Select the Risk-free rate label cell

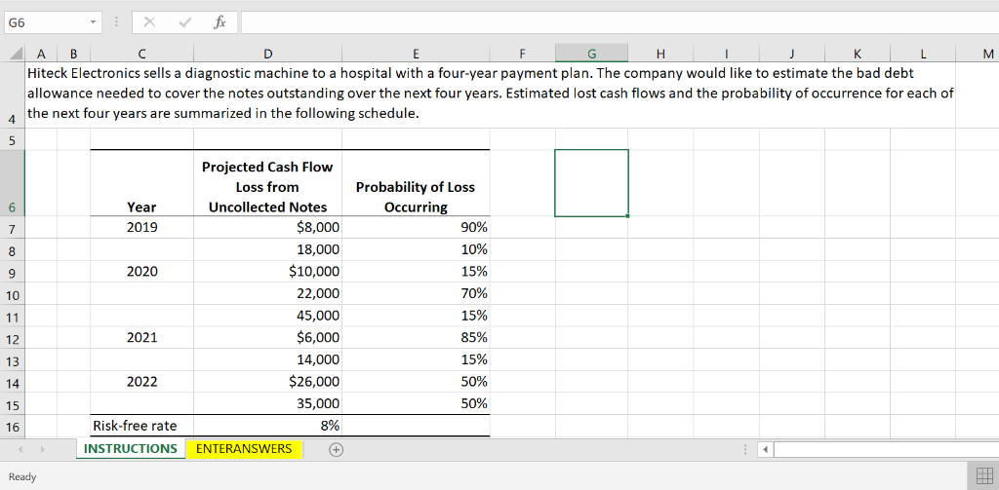(x=141, y=426)
